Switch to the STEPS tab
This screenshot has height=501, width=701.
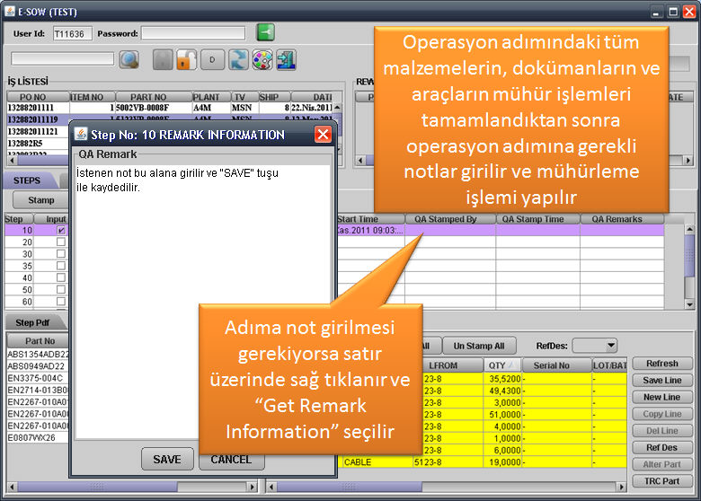pyautogui.click(x=27, y=180)
